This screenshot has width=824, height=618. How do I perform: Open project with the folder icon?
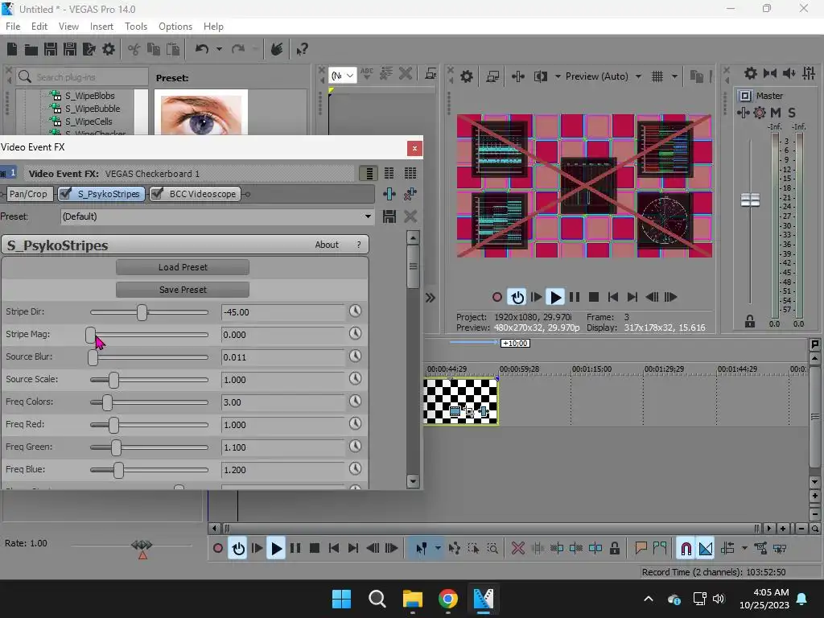pos(31,49)
